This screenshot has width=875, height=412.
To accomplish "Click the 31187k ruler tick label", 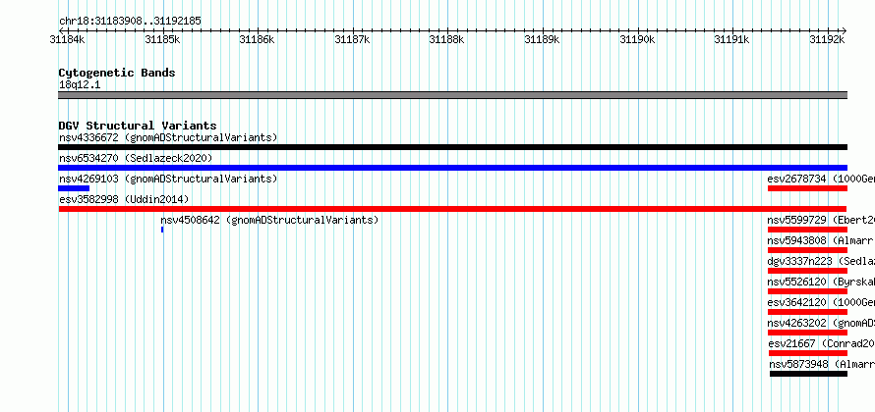I will [352, 39].
